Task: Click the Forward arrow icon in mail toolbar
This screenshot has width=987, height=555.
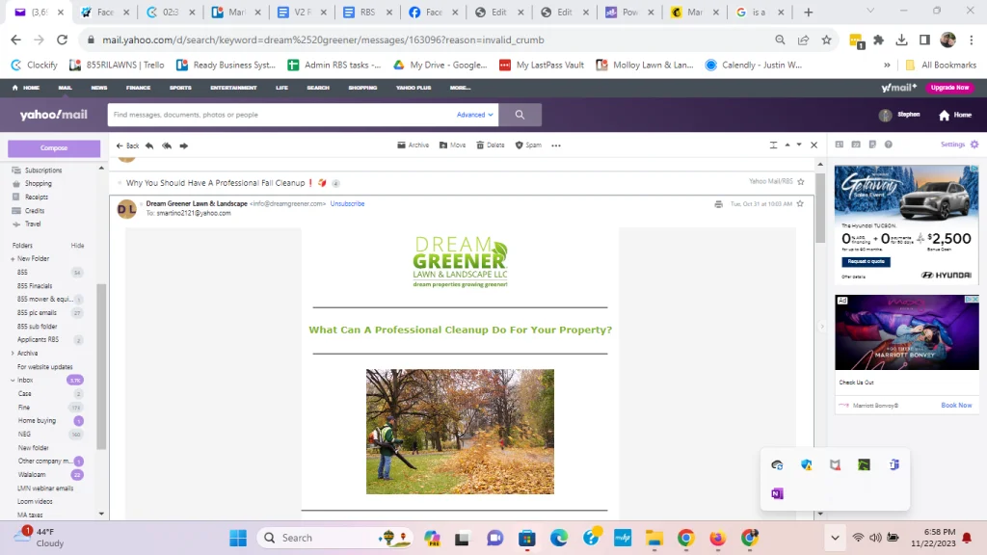Action: [184, 145]
